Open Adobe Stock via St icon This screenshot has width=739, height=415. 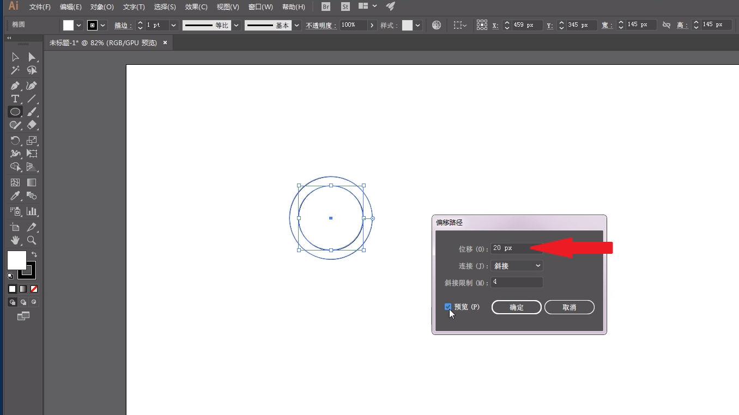pyautogui.click(x=345, y=7)
